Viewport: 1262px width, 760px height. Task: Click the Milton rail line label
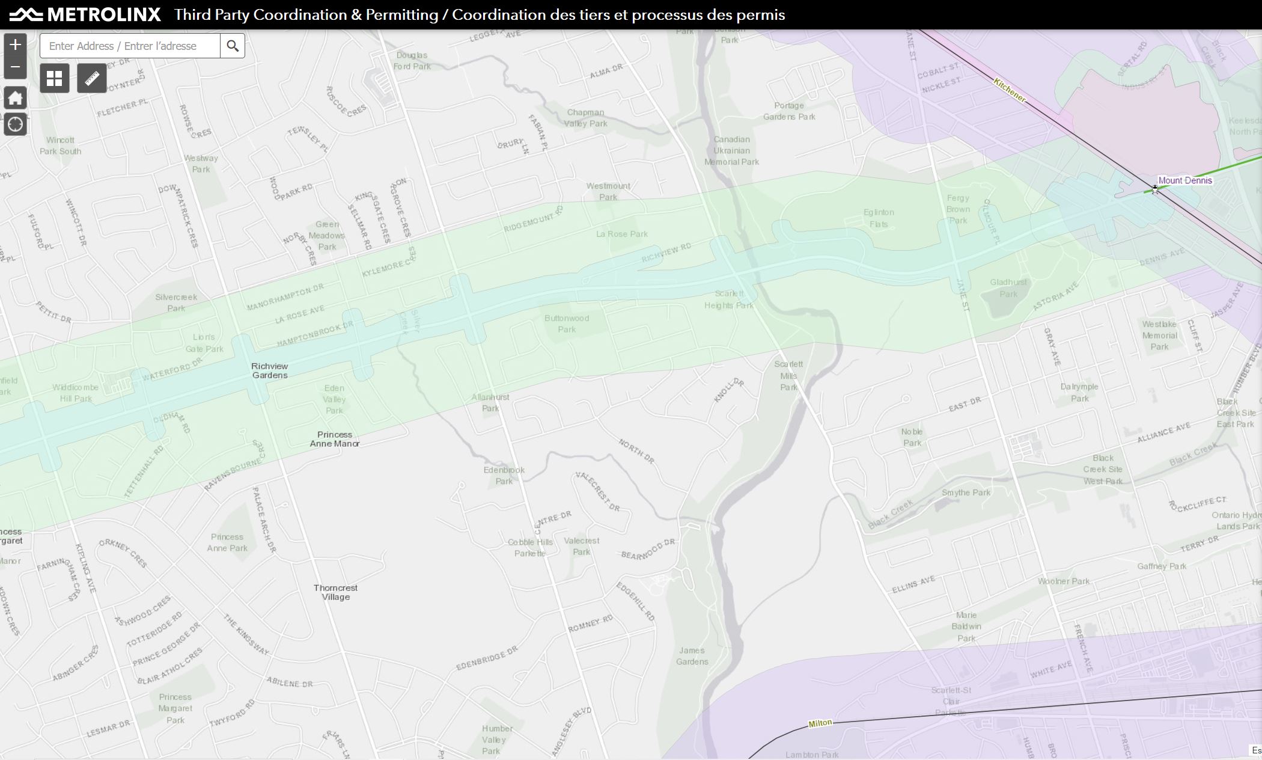point(820,723)
